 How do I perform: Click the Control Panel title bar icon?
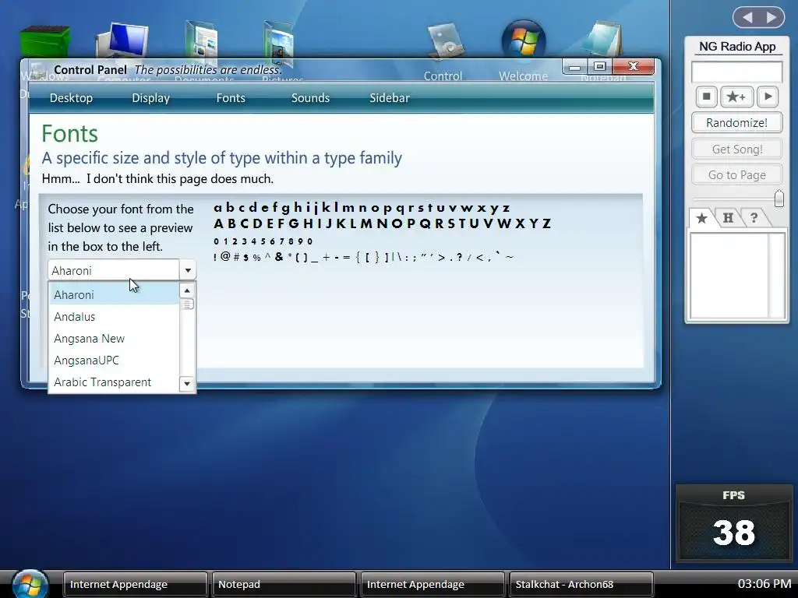(x=38, y=69)
